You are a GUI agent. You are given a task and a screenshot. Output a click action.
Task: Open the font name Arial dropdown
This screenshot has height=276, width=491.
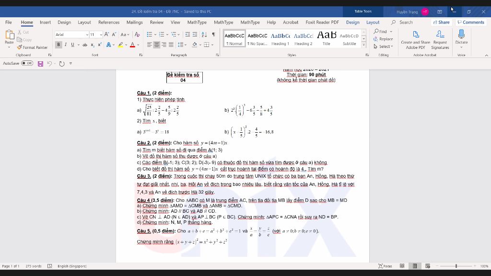[x=87, y=34]
